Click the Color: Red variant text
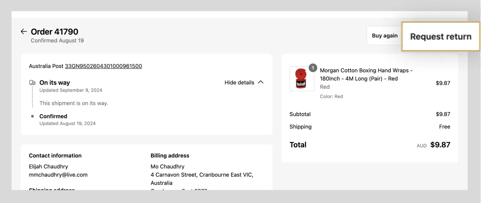The height and width of the screenshot is (203, 481). 331,97
